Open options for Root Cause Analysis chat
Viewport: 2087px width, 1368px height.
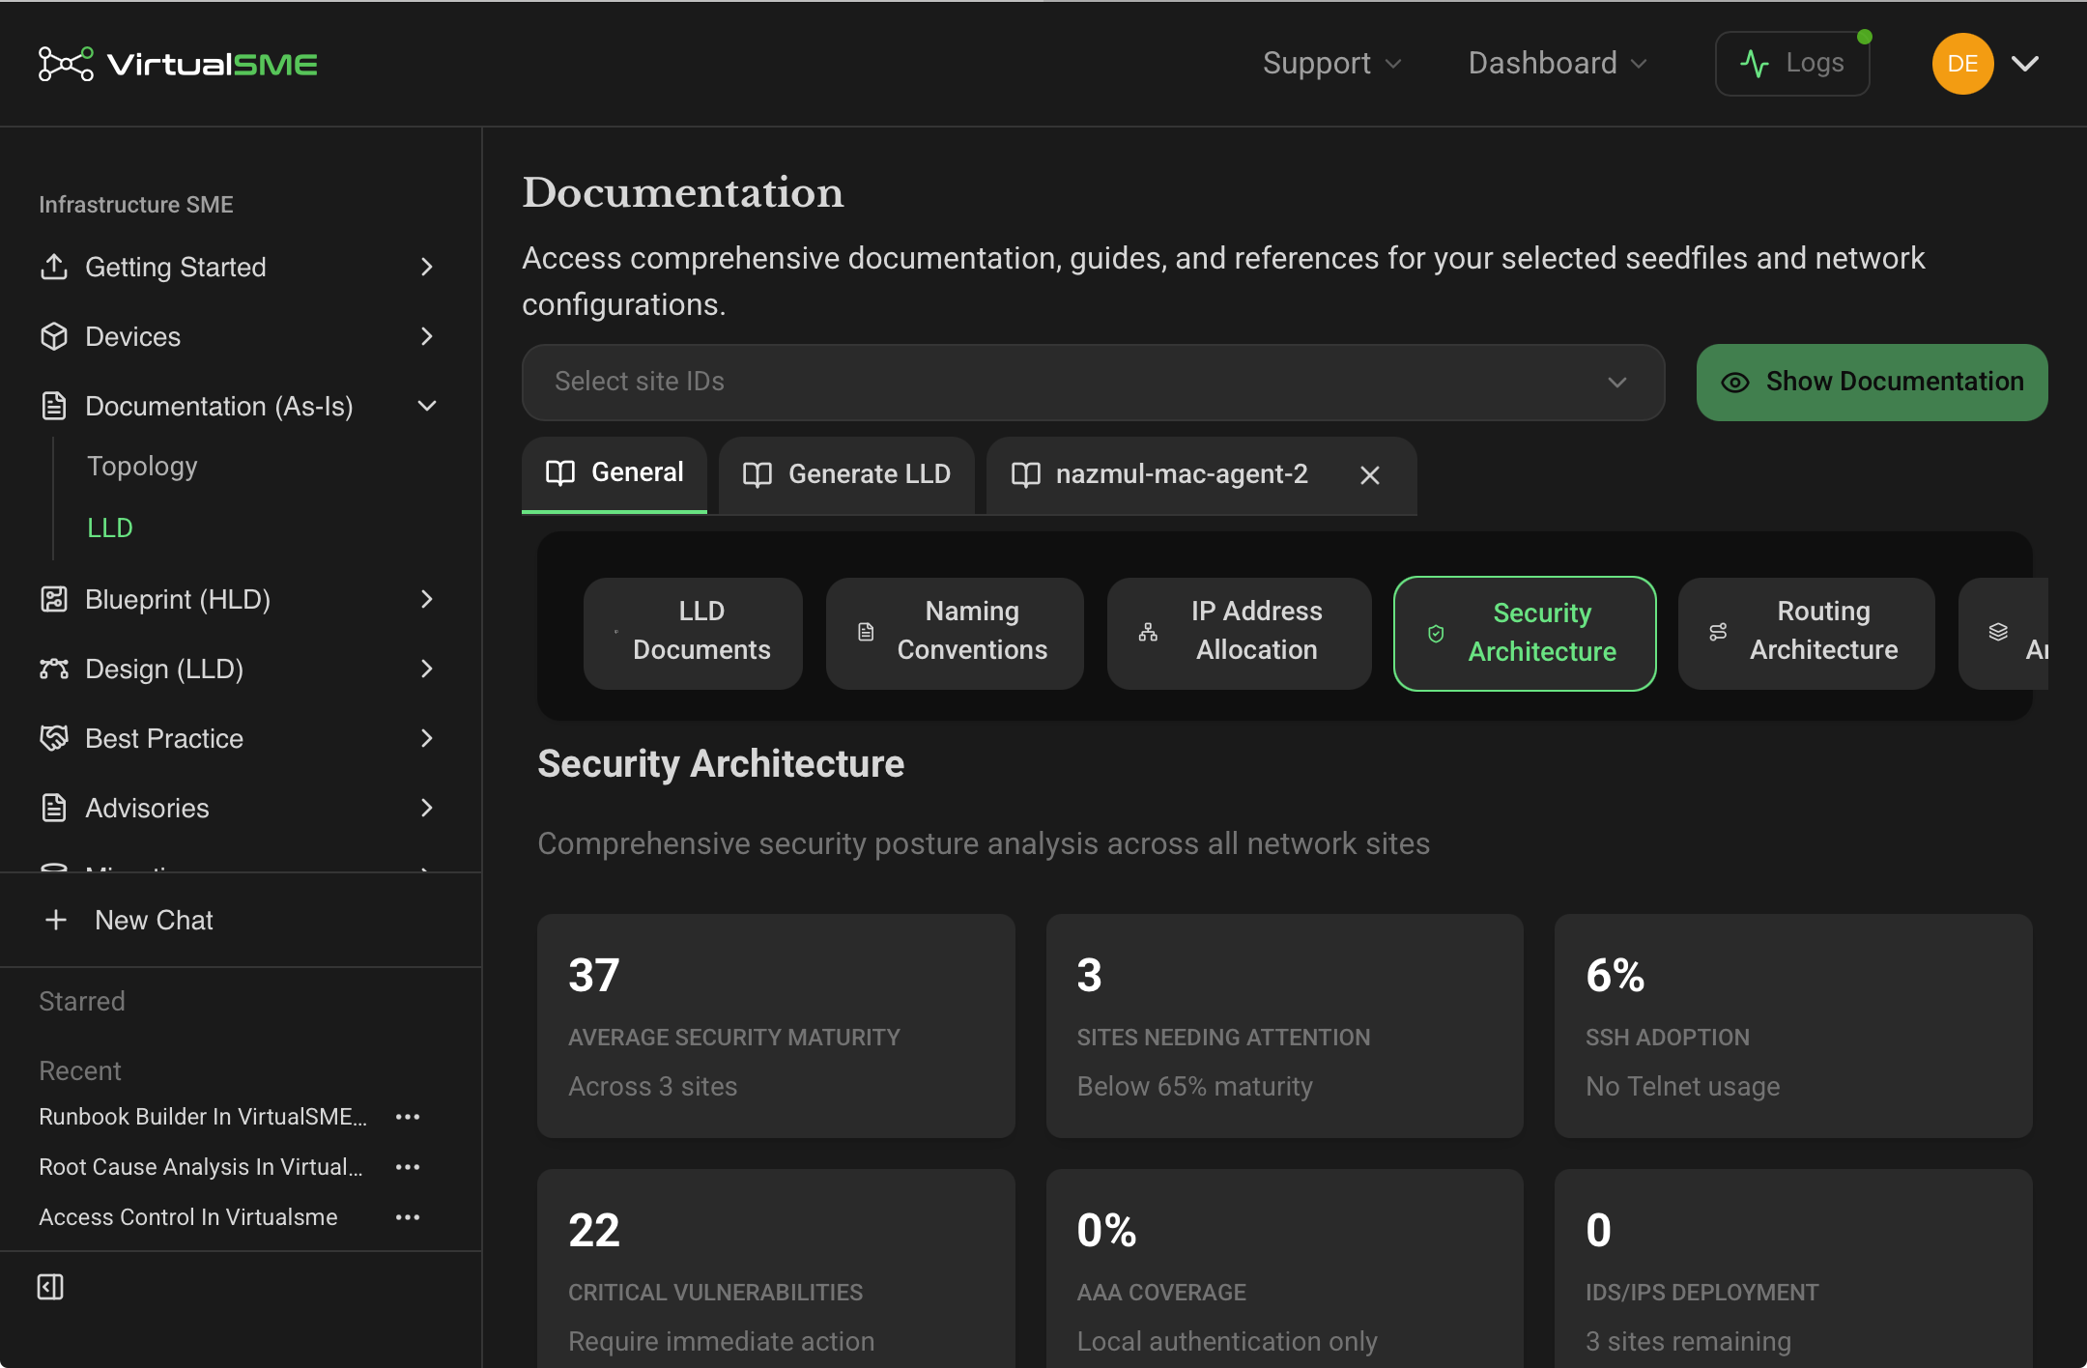click(408, 1167)
